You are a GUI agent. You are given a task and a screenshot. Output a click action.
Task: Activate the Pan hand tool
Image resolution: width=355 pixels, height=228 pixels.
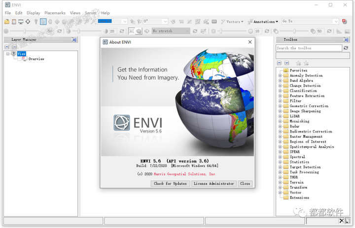point(50,22)
